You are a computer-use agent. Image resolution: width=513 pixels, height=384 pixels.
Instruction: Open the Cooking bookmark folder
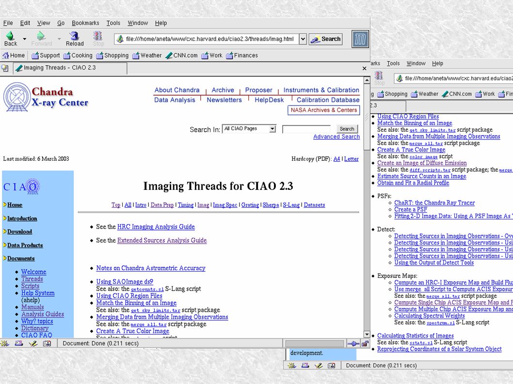tap(78, 56)
